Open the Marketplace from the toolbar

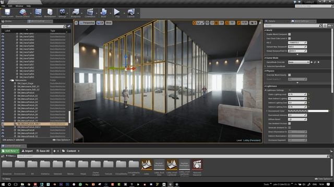pyautogui.click(x=50, y=12)
